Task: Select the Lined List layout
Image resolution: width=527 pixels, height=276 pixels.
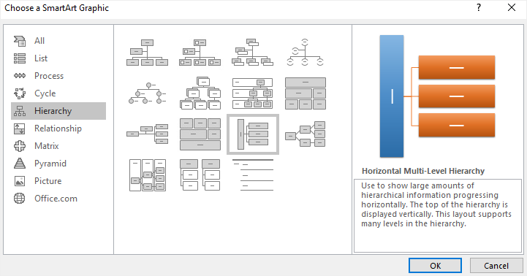Action: click(252, 175)
